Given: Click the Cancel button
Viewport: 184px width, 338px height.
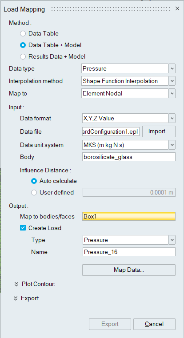Looking at the screenshot, I should [154, 324].
